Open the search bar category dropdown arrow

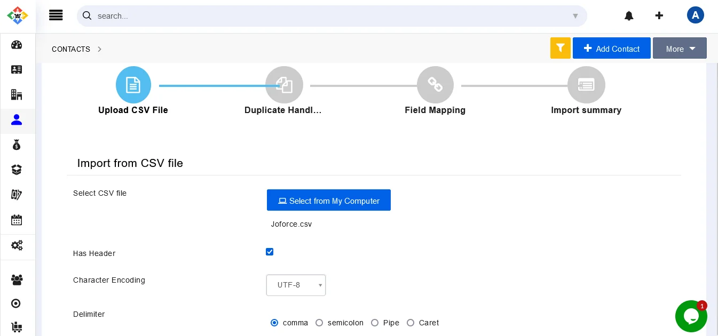point(575,16)
